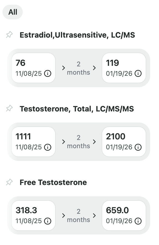The width and height of the screenshot is (159, 245).
Task: Click left chevron in Estradiol row
Action: tap(63, 68)
